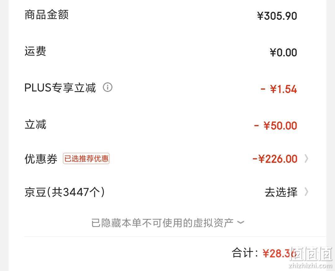Screen dimensions: 335x271
Task: Select the 优惠券 row label
Action: pyautogui.click(x=41, y=159)
